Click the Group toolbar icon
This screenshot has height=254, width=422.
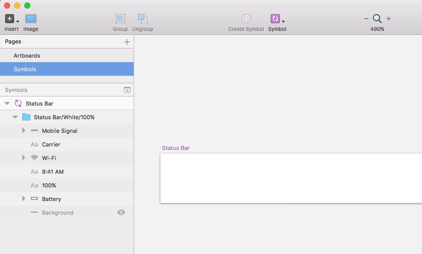[x=120, y=19]
